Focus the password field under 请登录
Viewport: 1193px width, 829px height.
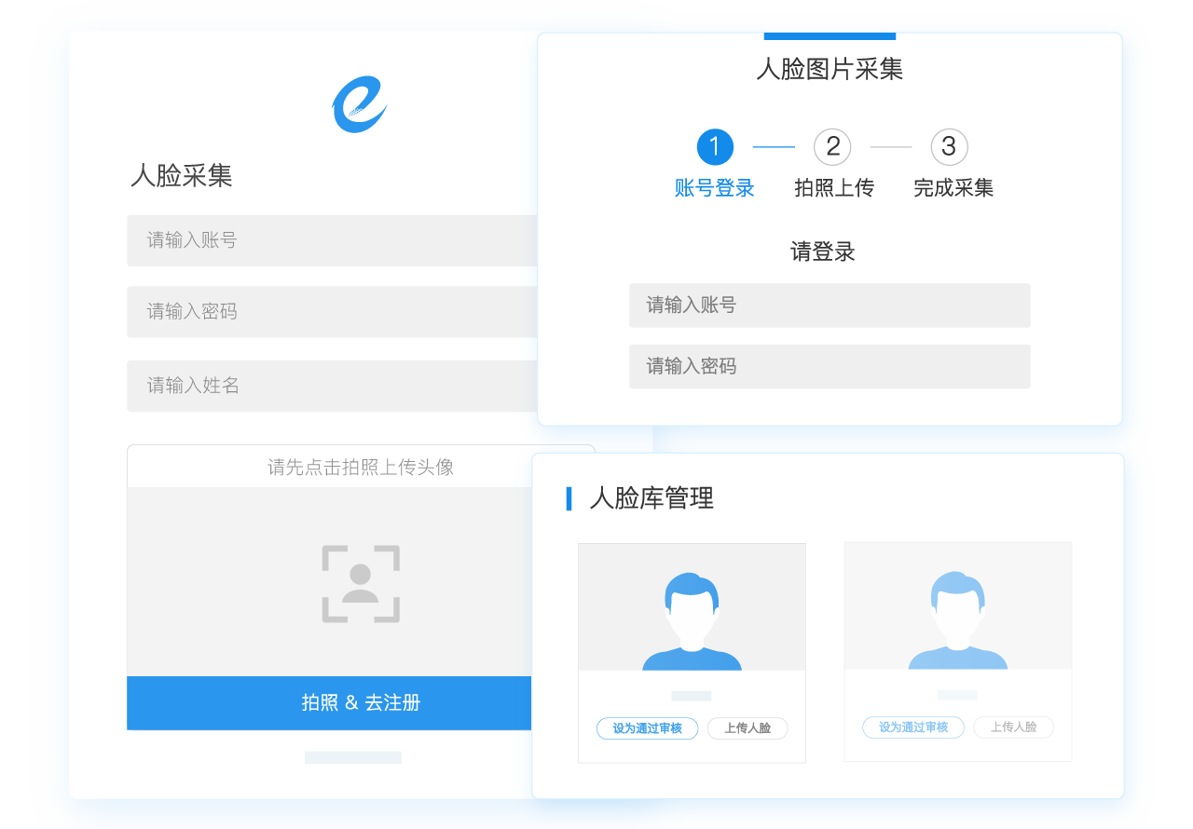point(830,366)
